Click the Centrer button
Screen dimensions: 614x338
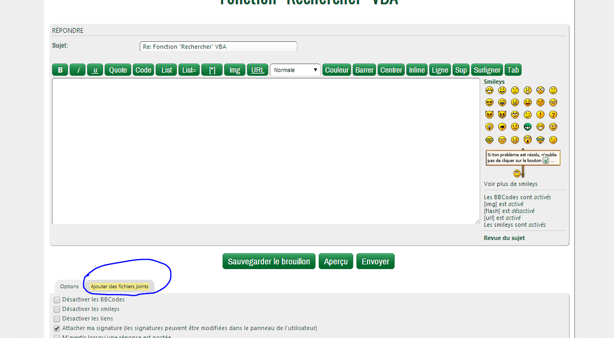[x=391, y=70]
